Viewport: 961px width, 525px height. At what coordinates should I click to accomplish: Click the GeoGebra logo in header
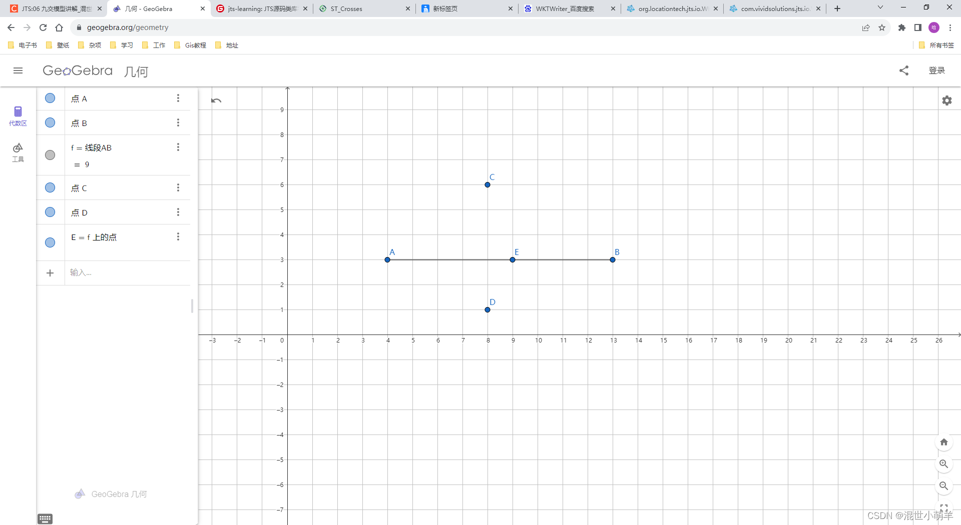pyautogui.click(x=78, y=70)
